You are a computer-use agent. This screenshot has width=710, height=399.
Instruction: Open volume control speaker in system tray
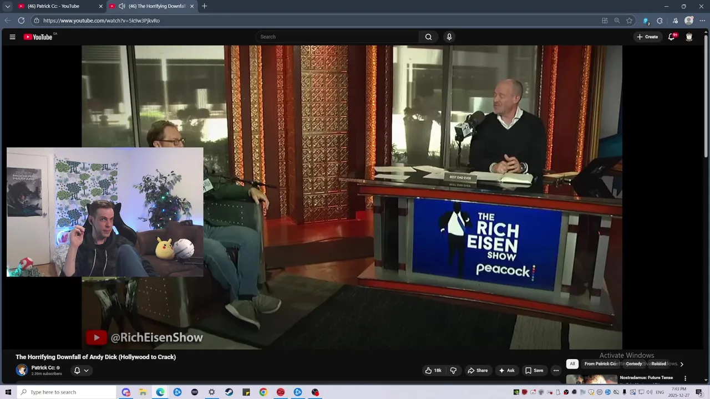pyautogui.click(x=649, y=392)
